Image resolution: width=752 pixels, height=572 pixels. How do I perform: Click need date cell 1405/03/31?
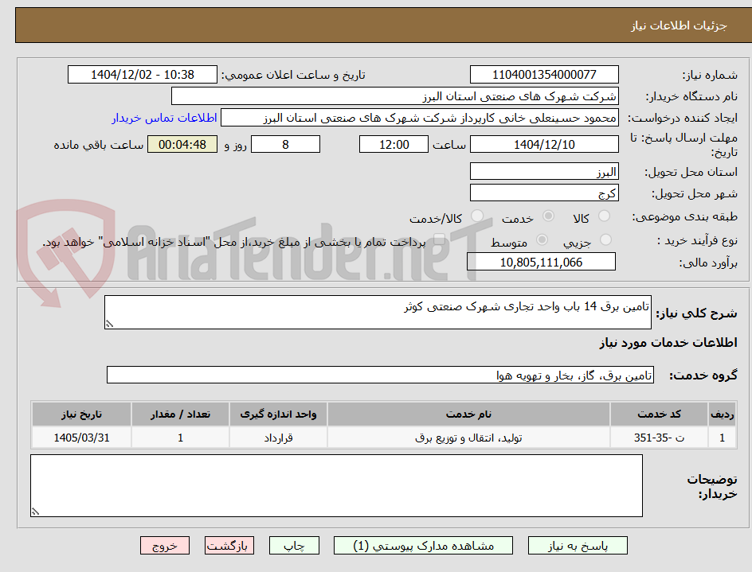pyautogui.click(x=81, y=438)
